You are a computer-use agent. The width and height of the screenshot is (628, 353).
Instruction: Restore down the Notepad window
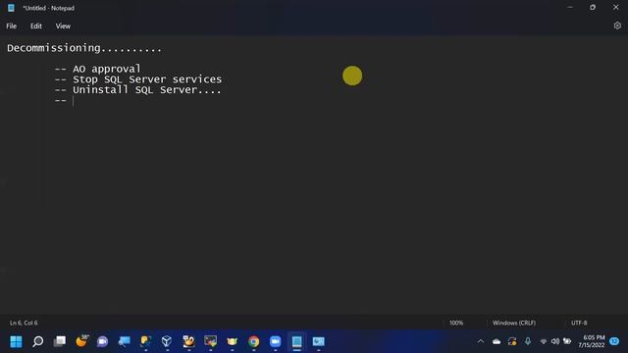pyautogui.click(x=593, y=7)
